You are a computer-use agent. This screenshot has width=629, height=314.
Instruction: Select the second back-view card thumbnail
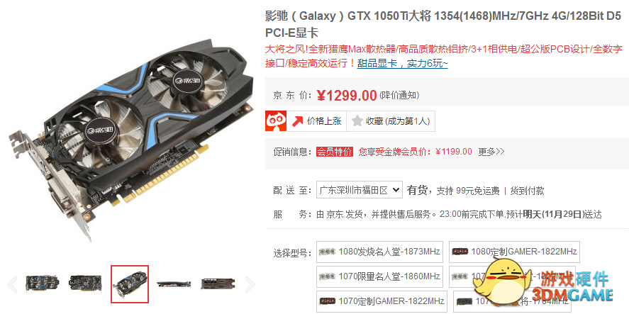click(x=85, y=283)
